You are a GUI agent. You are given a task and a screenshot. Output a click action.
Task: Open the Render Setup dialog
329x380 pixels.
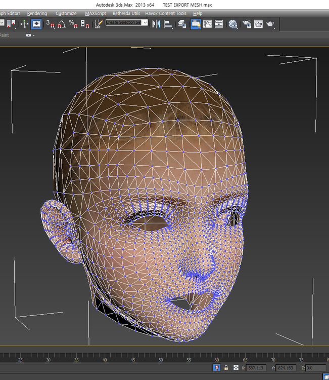coord(247,24)
